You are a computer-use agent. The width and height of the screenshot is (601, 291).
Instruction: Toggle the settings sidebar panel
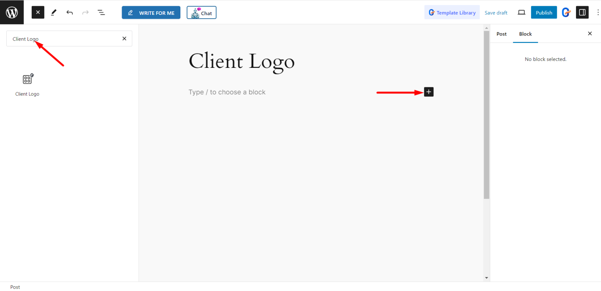point(582,12)
